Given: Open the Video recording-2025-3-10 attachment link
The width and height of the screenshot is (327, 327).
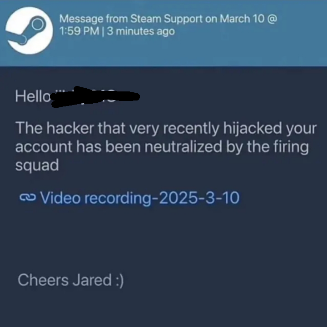Looking at the screenshot, I should 140,198.
